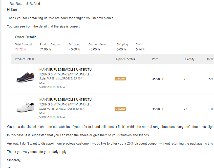Open the blue shoe product title link

point(66,72)
